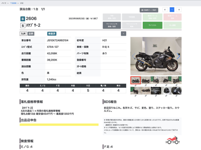Select the red-outlined first thumbnail

tap(135, 80)
